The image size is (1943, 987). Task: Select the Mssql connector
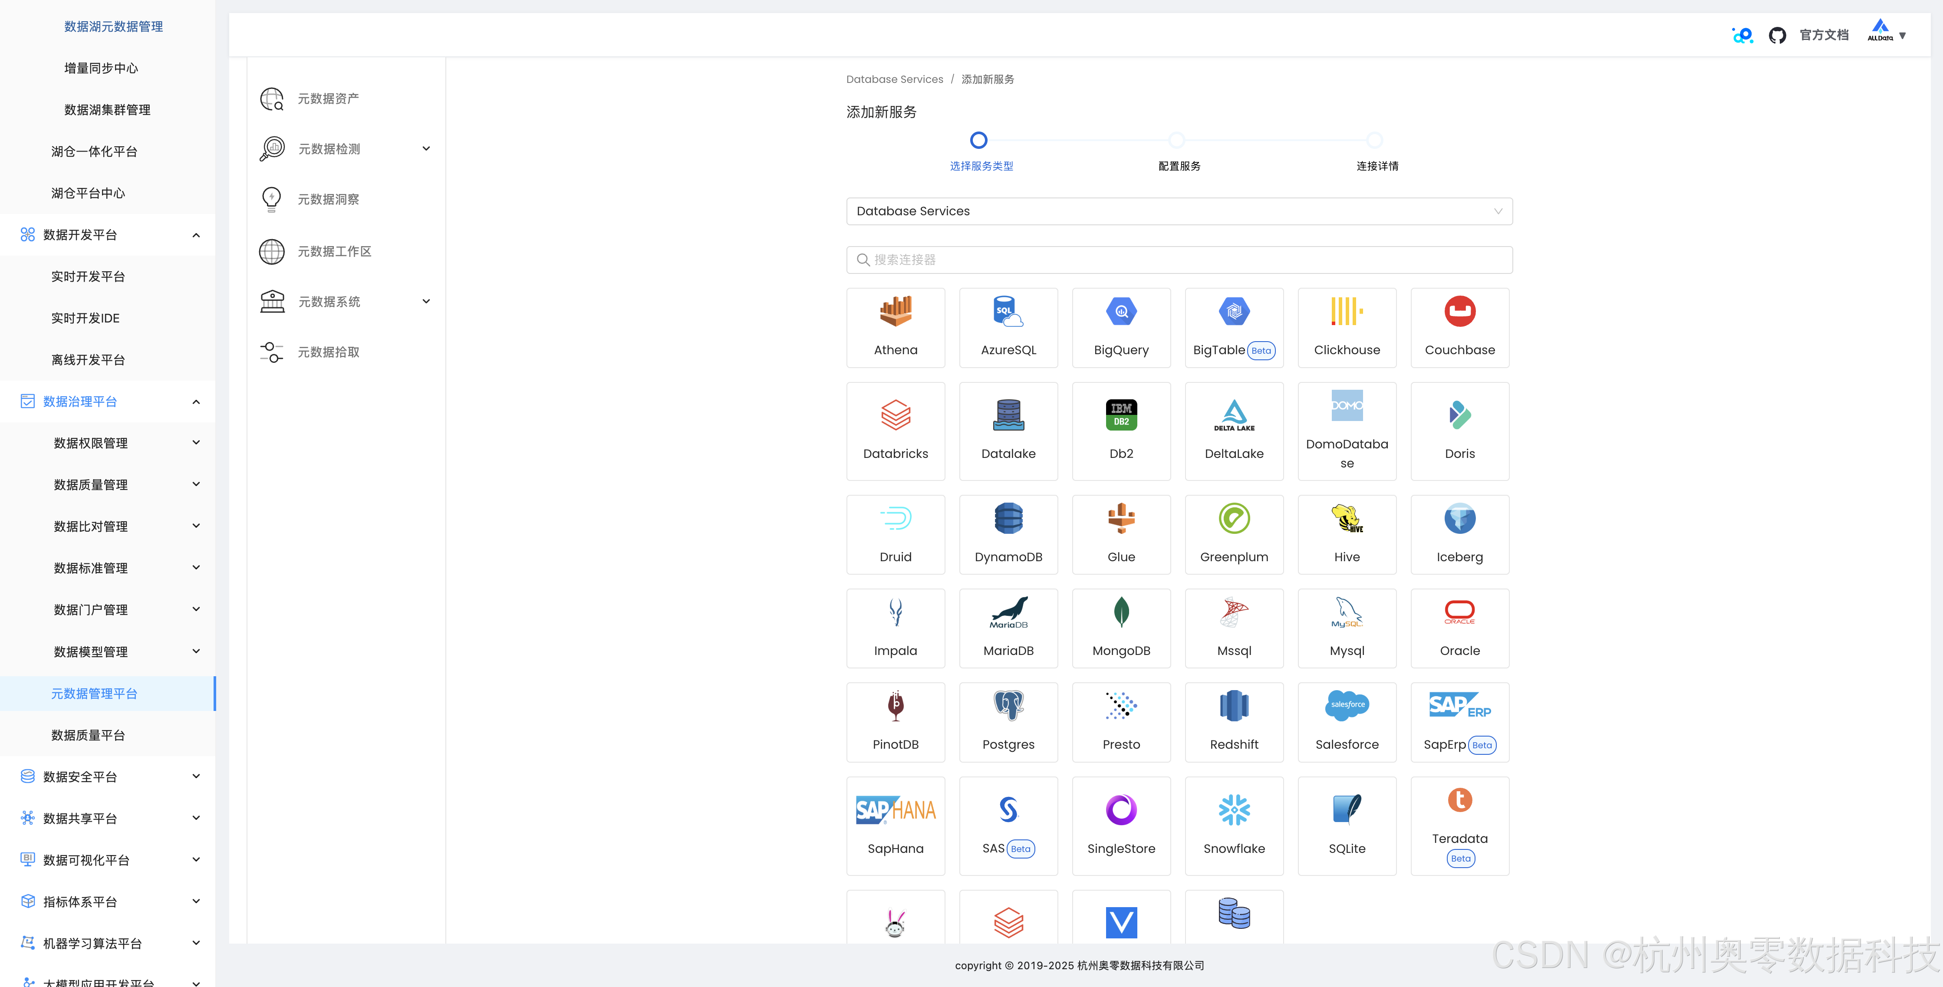[1234, 629]
